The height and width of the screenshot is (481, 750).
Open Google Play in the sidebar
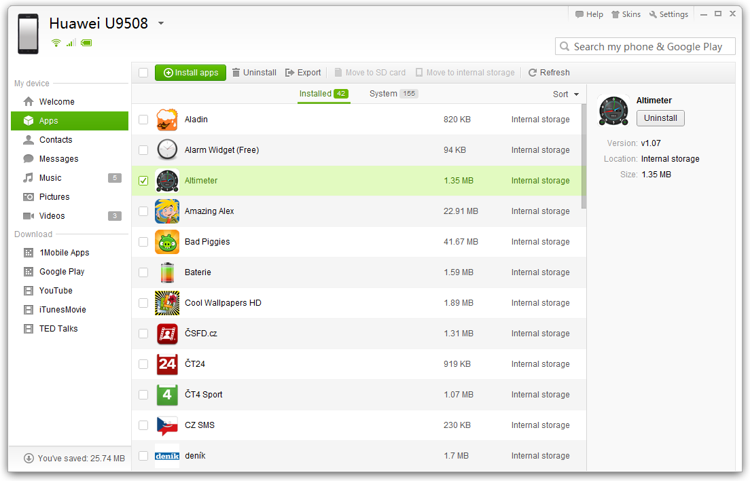coord(70,272)
